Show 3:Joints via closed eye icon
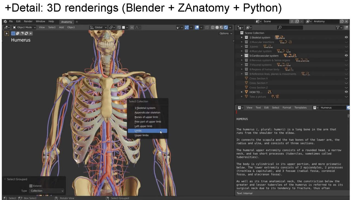This screenshot has width=351, height=200. click(x=346, y=47)
